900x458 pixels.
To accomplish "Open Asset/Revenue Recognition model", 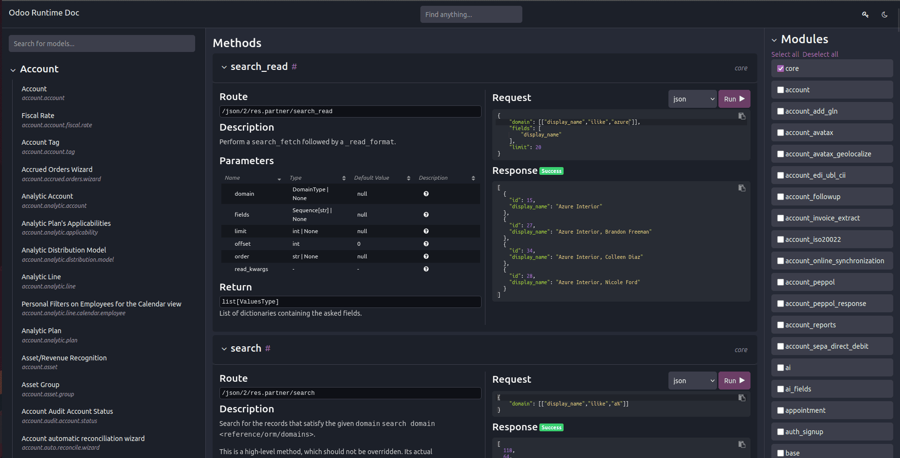I will (x=64, y=362).
